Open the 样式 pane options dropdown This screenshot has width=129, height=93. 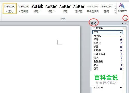(x=123, y=24)
